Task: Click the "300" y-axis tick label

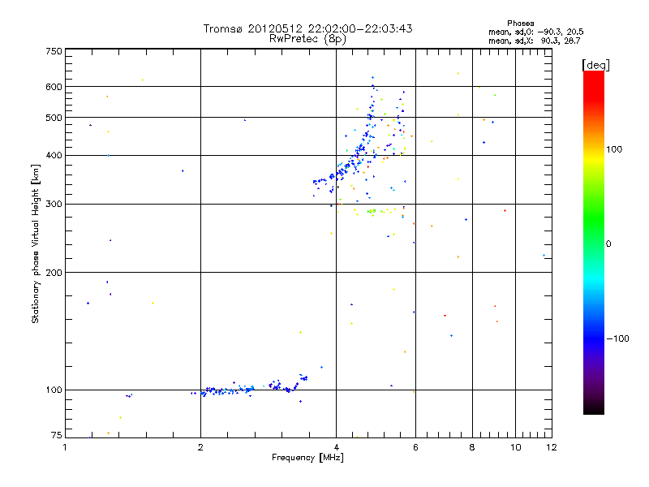Action: (x=54, y=204)
